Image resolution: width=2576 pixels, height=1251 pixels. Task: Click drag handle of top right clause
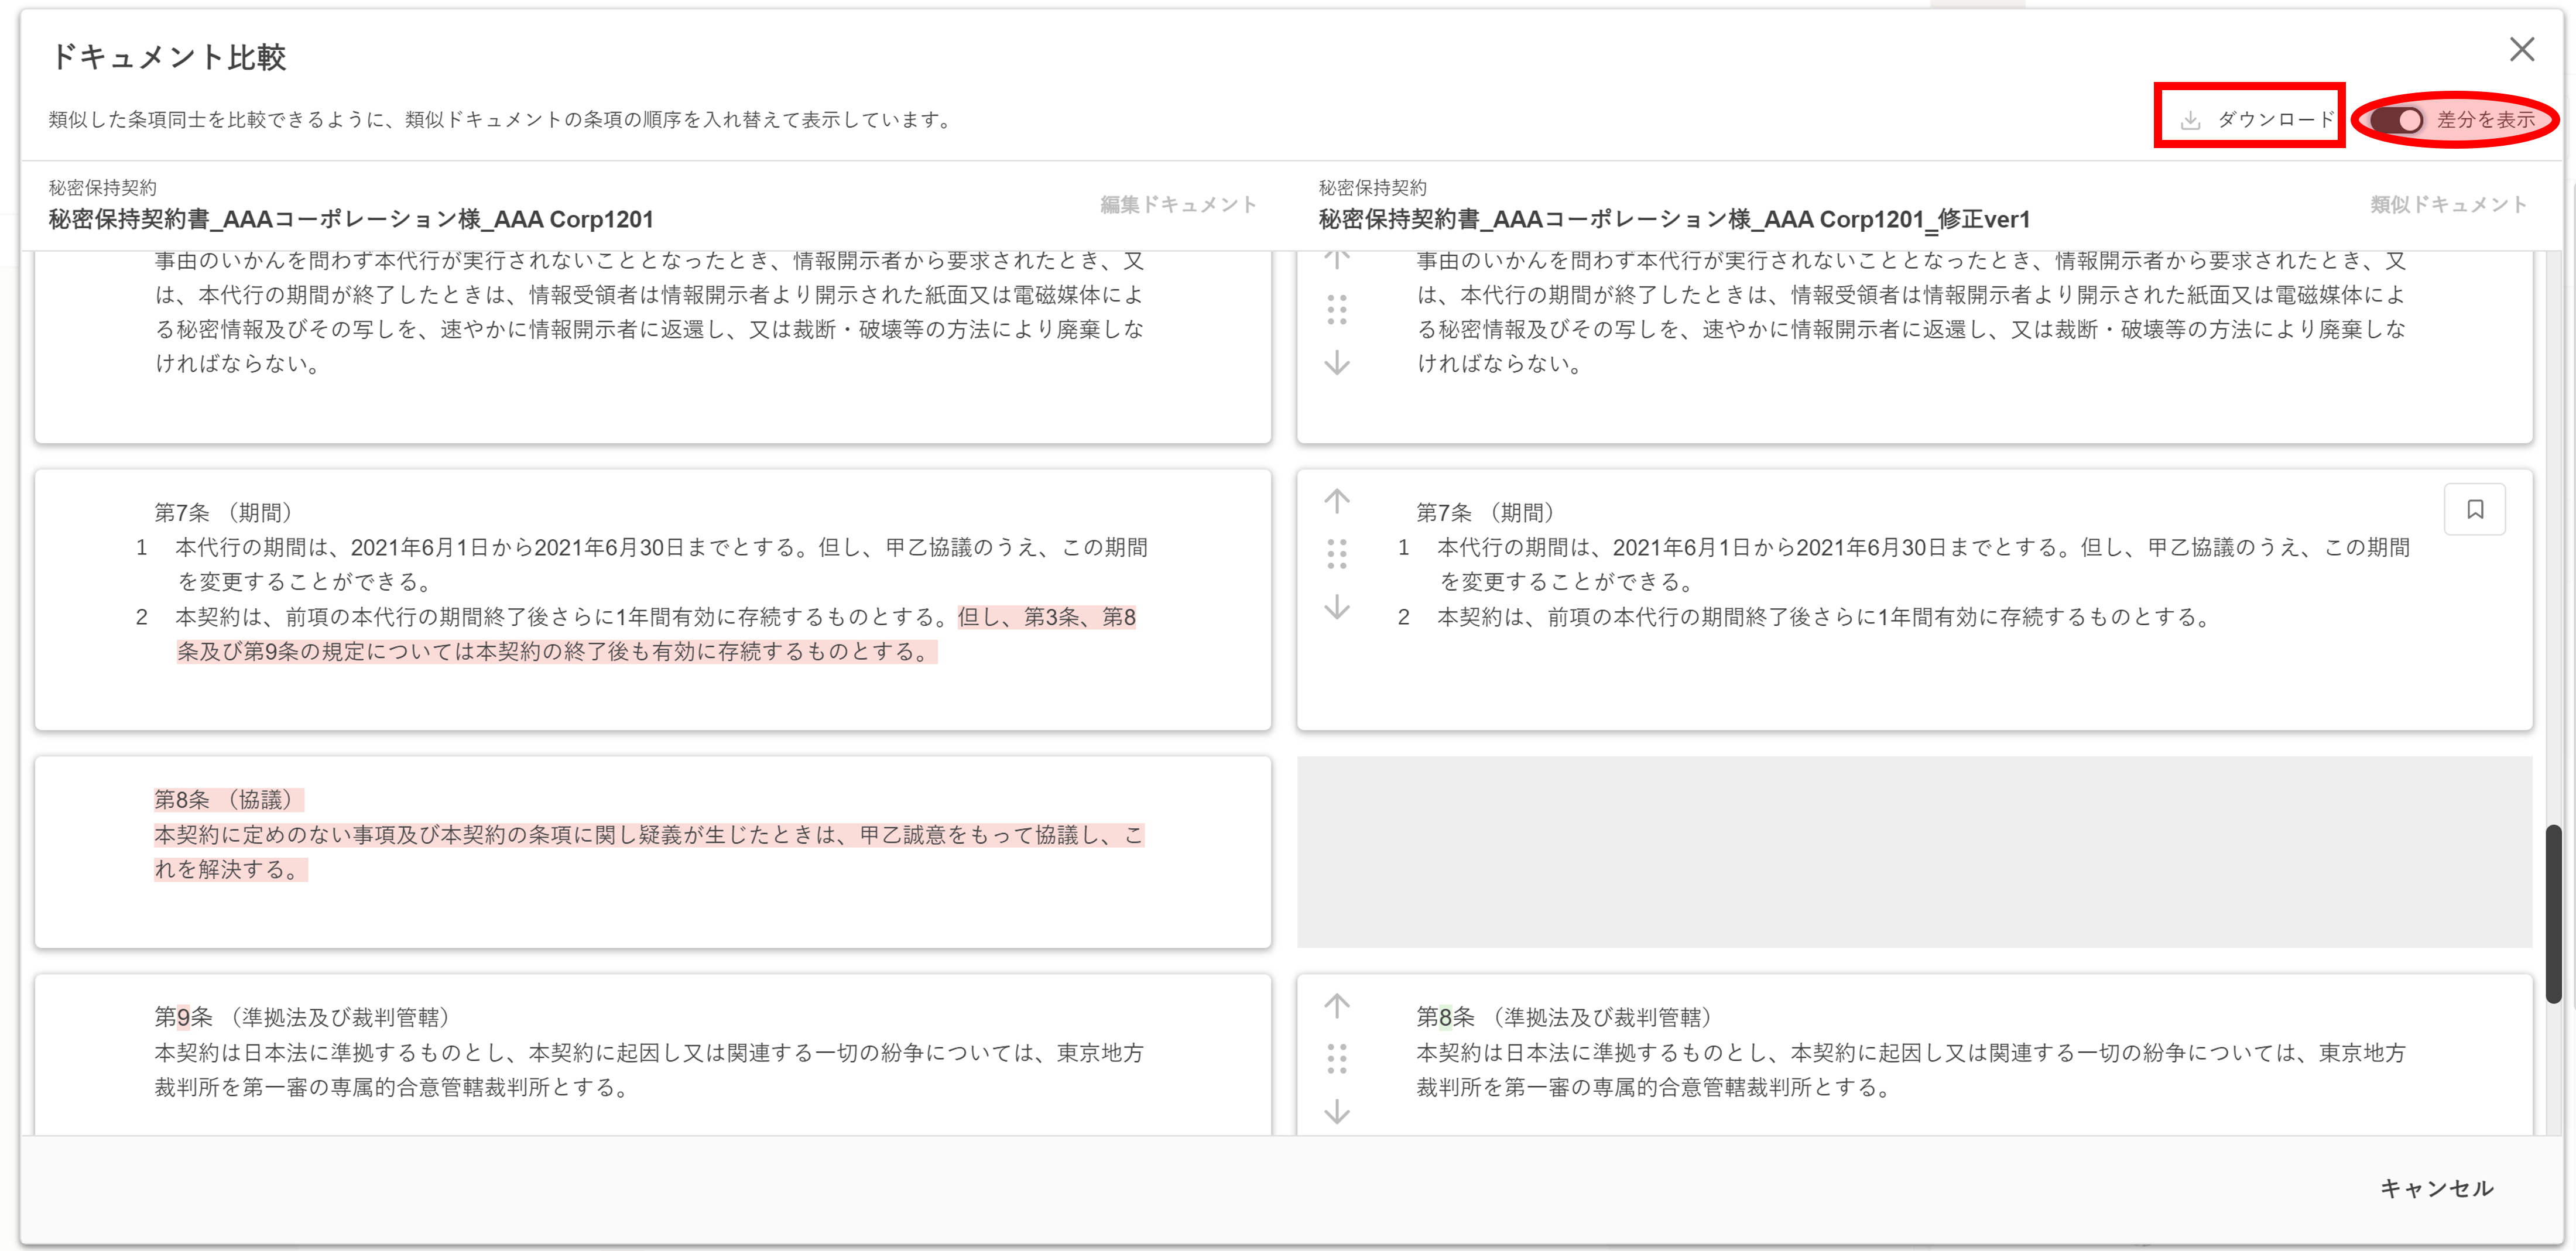coord(1337,310)
